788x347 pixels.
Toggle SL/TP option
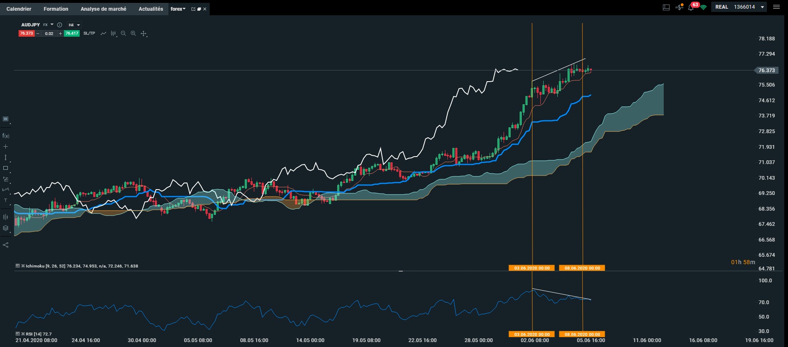89,33
